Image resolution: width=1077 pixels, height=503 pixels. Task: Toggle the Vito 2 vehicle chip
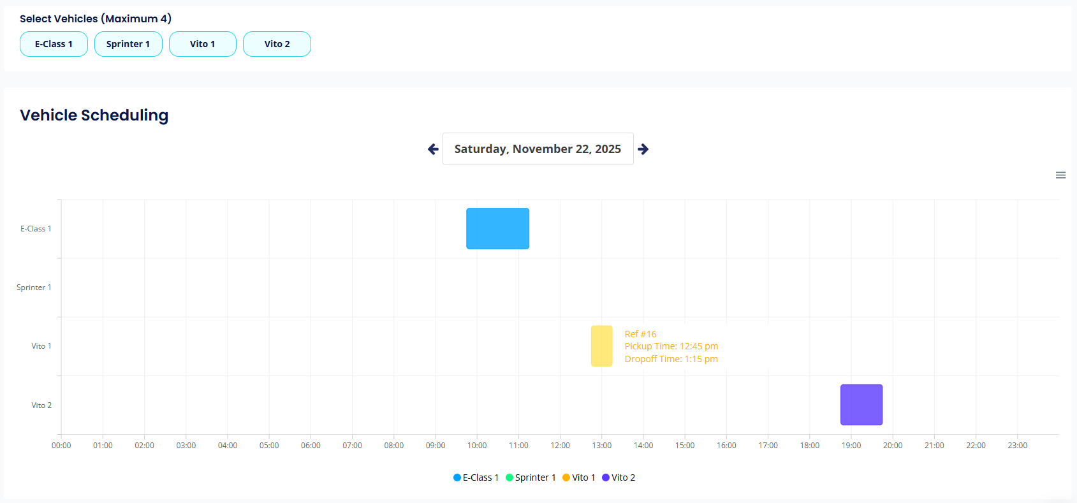pyautogui.click(x=277, y=44)
